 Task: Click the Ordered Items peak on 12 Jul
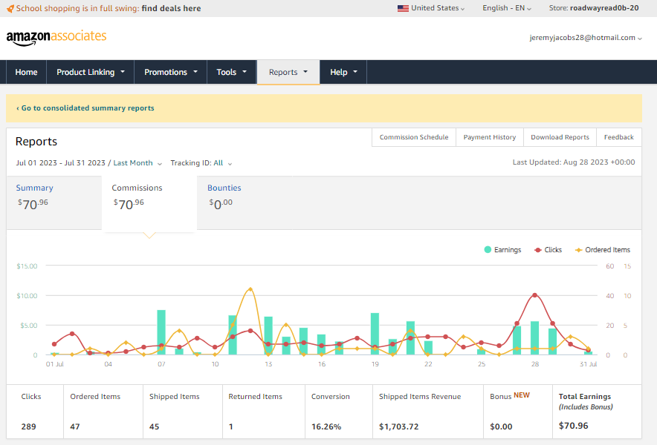tap(250, 289)
